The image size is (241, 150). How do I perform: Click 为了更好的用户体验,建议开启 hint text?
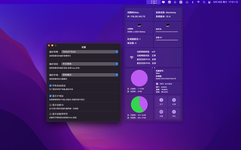click(61, 89)
